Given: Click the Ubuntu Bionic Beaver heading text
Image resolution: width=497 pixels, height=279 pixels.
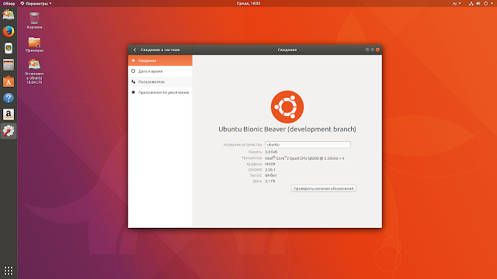Looking at the screenshot, I should (287, 129).
